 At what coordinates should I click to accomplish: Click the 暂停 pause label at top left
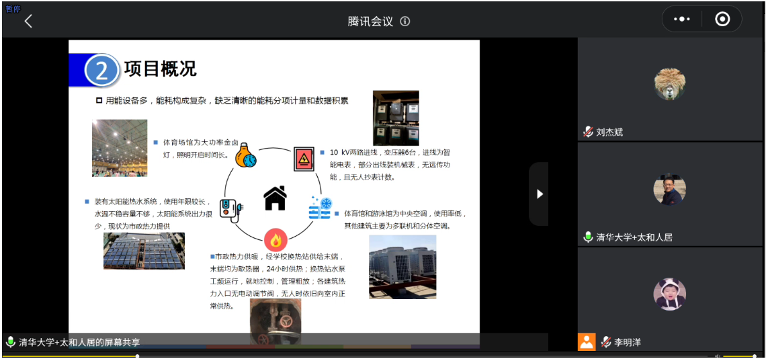coord(13,9)
